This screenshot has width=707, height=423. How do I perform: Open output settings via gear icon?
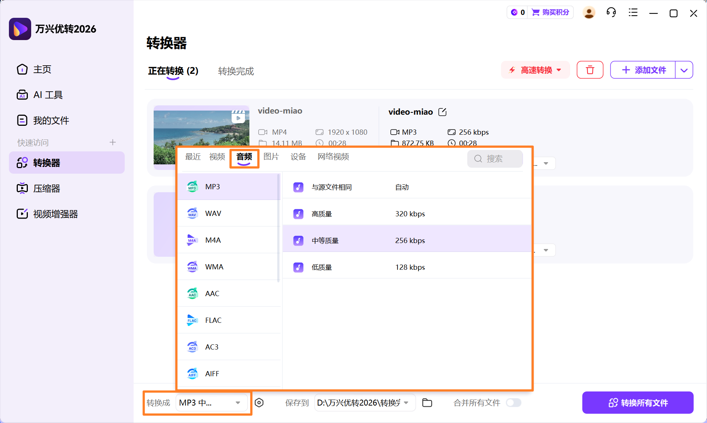tap(260, 403)
